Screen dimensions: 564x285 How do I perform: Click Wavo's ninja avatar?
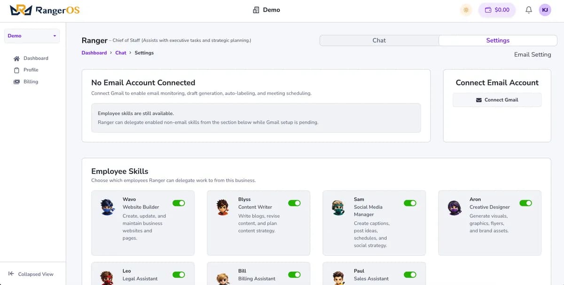click(x=107, y=207)
